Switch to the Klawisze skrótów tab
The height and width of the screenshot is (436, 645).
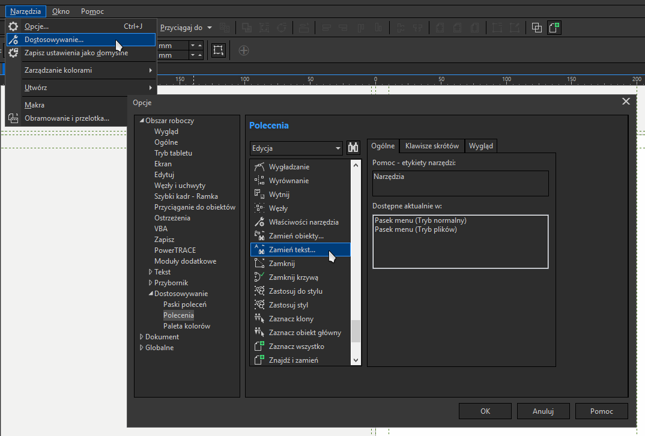click(432, 145)
